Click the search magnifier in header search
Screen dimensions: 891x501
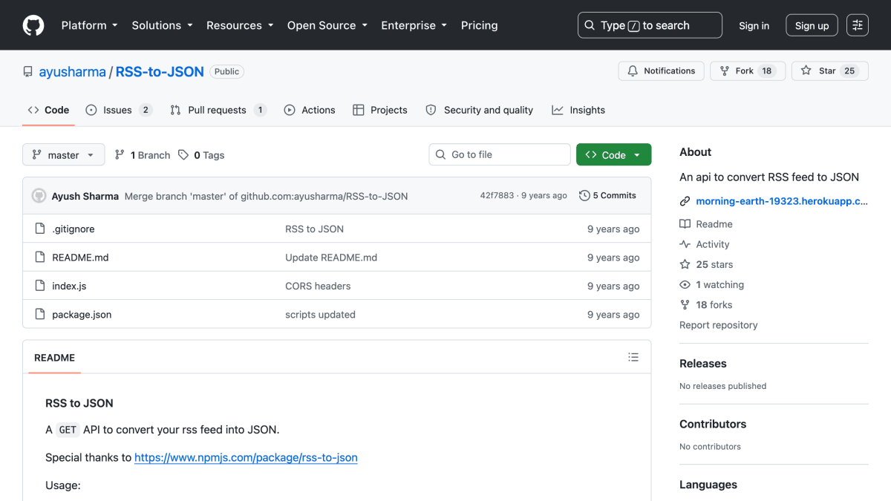pyautogui.click(x=590, y=25)
